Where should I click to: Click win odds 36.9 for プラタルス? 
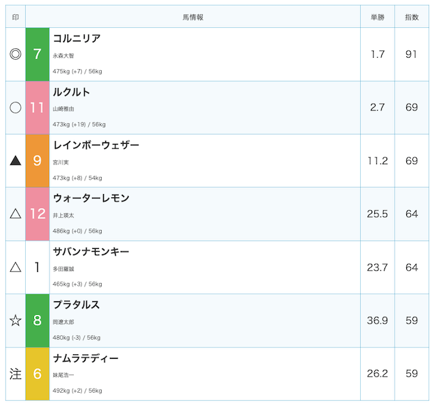(x=377, y=321)
